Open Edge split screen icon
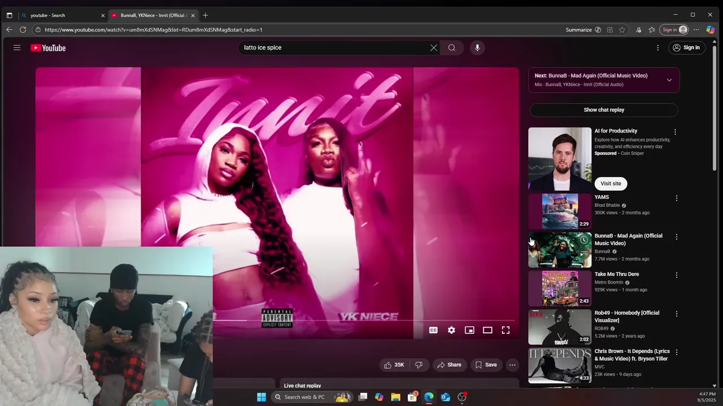 [x=610, y=30]
